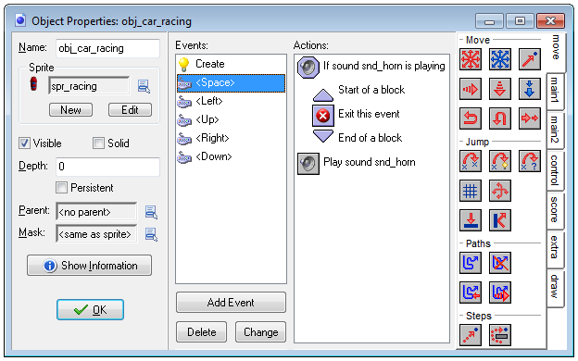Select the Jump to Position action icon
The height and width of the screenshot is (361, 578).
click(x=471, y=161)
